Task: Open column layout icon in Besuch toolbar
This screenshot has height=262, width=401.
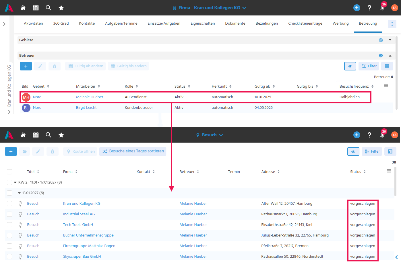Action: tap(390, 151)
